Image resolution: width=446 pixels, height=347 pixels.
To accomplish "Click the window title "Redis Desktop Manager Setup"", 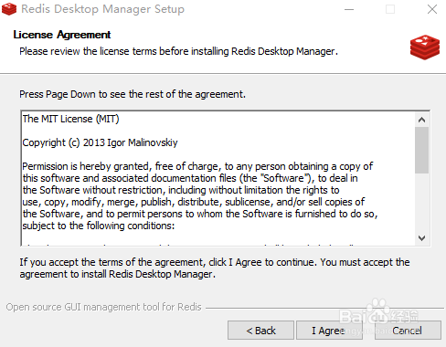I will [102, 9].
